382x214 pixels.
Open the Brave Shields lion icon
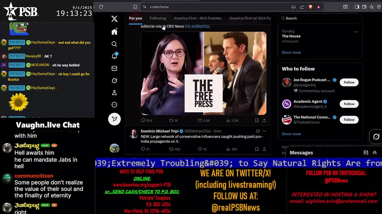tap(310, 7)
